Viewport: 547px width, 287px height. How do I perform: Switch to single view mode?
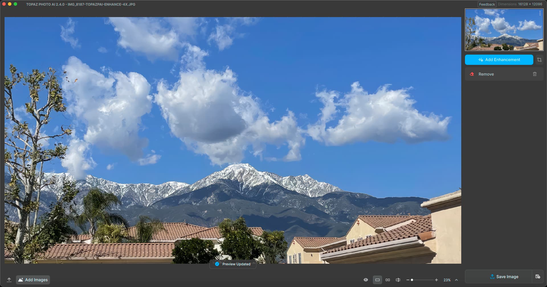377,280
